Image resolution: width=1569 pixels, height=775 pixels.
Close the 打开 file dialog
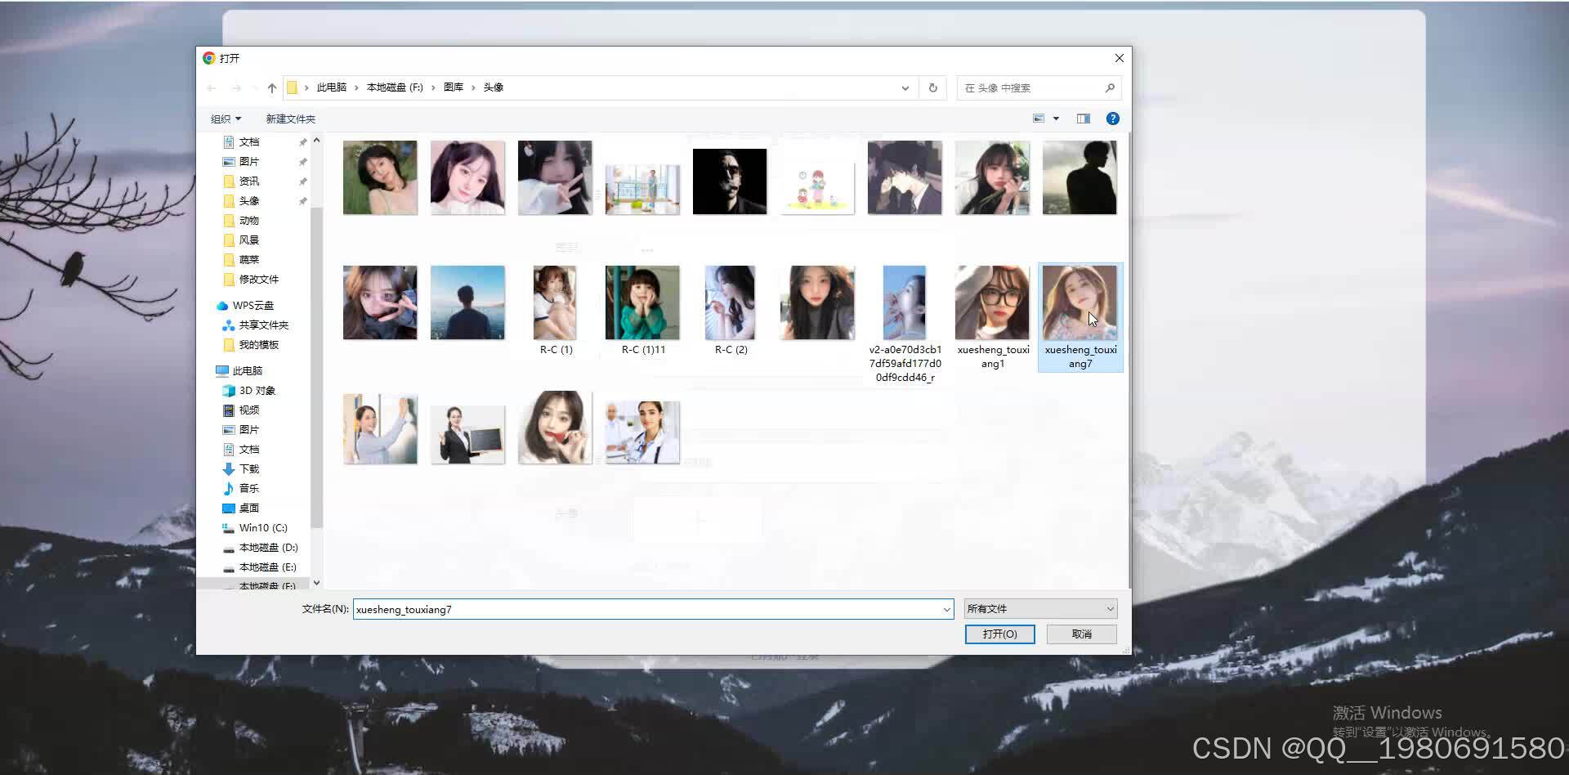tap(1119, 58)
